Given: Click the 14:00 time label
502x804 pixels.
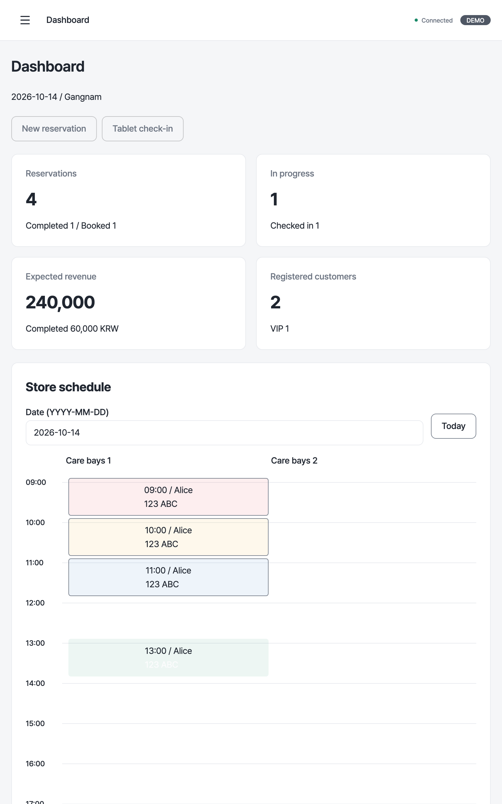Looking at the screenshot, I should [35, 683].
